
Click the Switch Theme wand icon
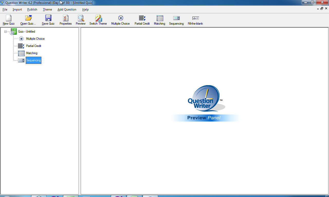pos(98,18)
